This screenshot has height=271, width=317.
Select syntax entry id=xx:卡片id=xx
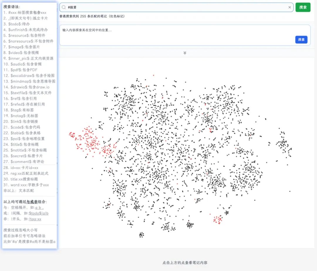(21, 168)
